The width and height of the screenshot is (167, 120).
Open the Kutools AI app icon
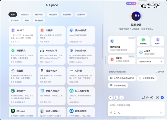coord(42,50)
